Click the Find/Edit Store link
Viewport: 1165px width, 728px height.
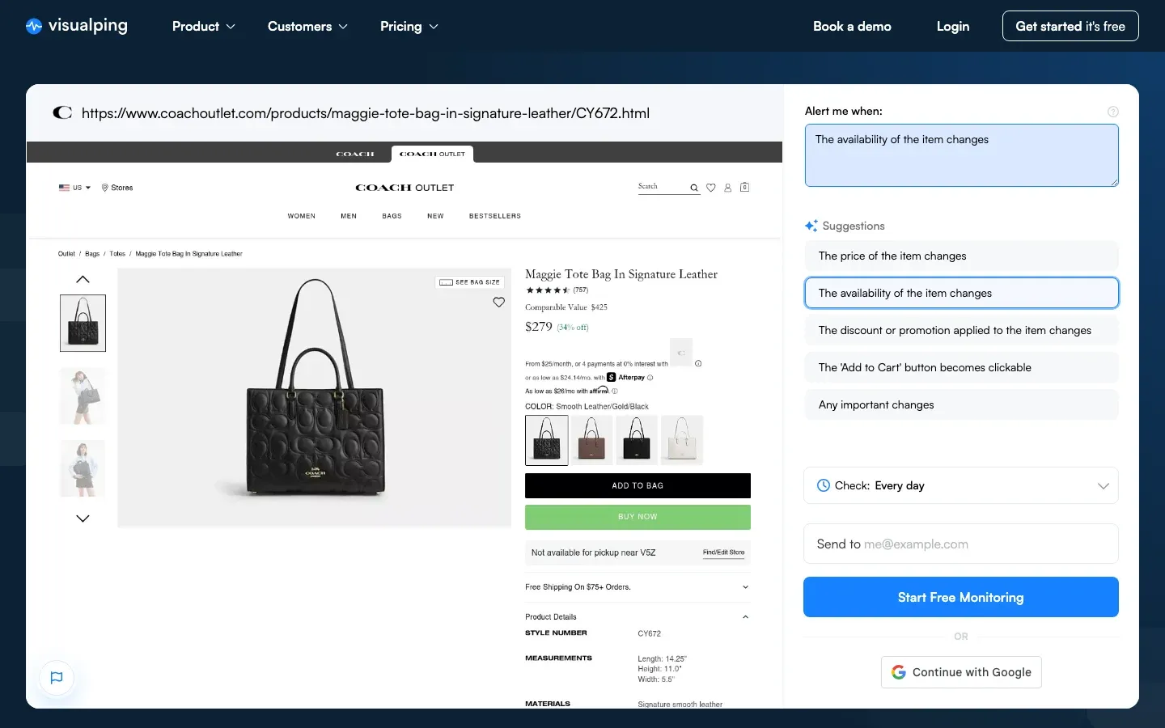(x=723, y=552)
